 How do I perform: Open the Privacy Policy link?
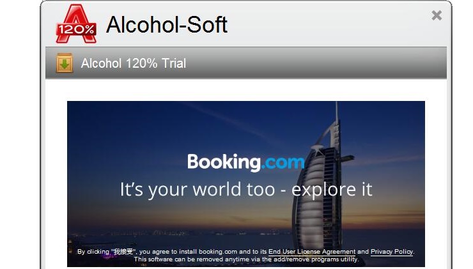click(392, 252)
